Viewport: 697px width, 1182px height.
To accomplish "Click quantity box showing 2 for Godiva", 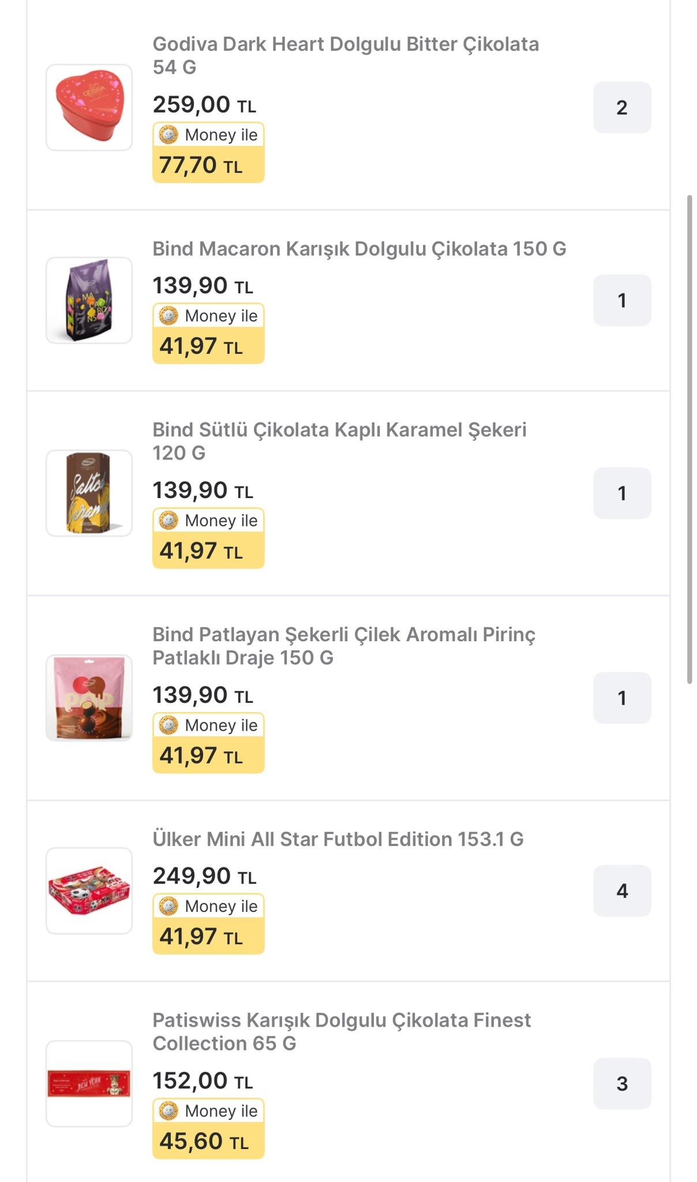I will point(622,107).
